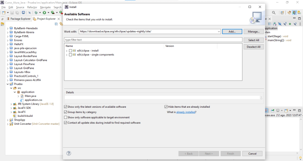
Task: Switch to the Package Explorer tab
Action: (x=19, y=19)
